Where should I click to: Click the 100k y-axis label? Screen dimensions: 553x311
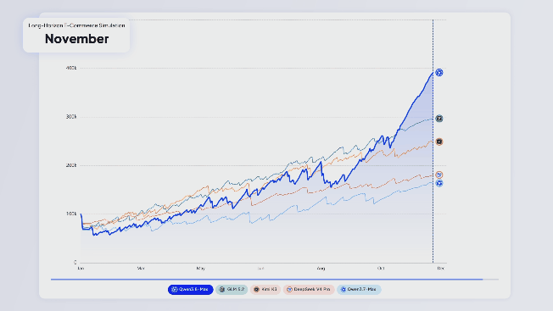point(71,214)
